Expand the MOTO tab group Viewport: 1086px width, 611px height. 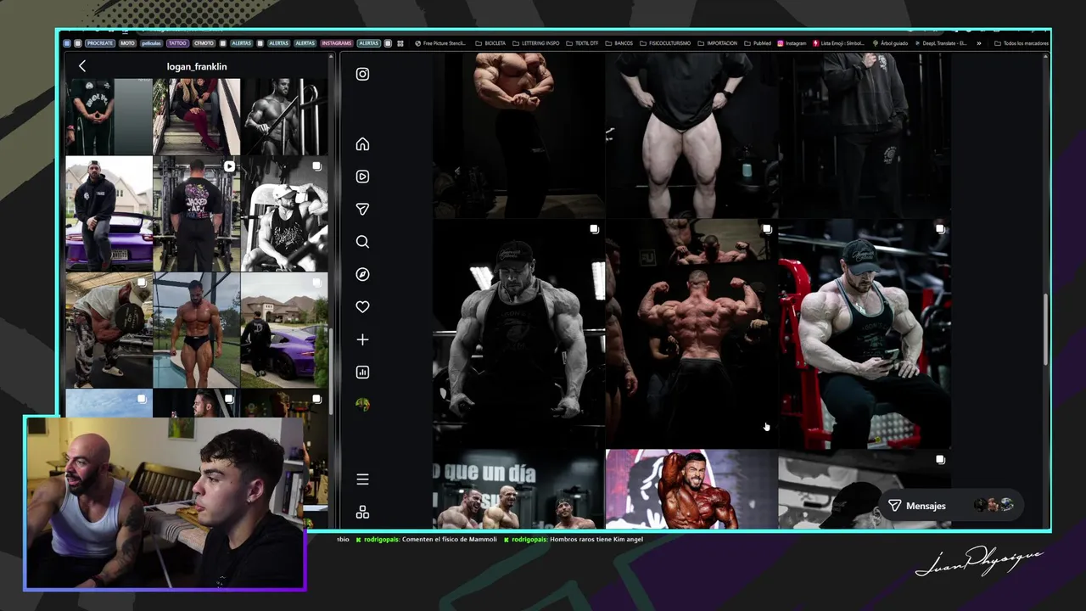click(127, 43)
